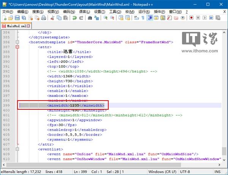The image size is (228, 175).
Task: Paste from clipboard via toolbar icon
Action: (66, 18)
